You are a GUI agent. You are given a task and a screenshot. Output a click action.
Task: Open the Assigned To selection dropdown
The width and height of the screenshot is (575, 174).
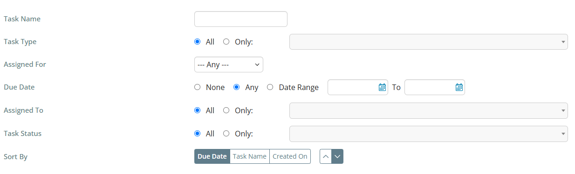coord(429,110)
